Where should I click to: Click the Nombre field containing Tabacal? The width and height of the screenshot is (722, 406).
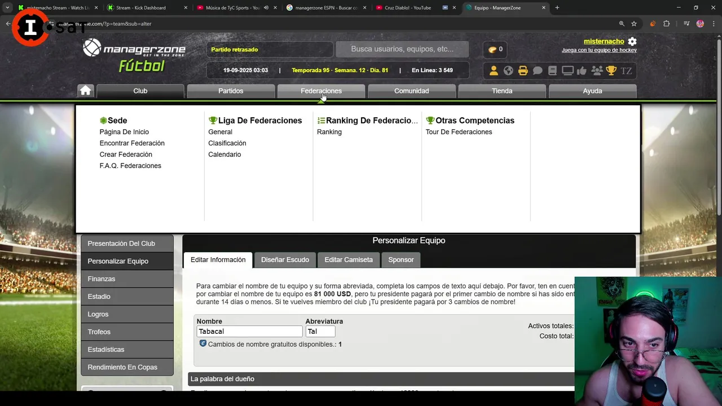[x=249, y=332]
